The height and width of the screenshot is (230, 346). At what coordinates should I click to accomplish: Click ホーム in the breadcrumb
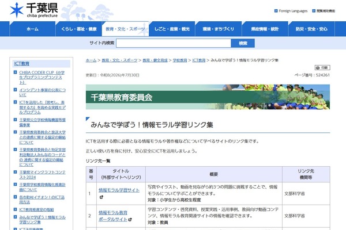coord(91,60)
